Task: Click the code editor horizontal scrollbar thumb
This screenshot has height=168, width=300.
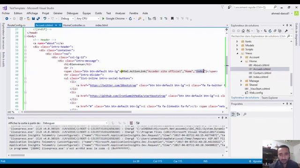Action: (x=77, y=112)
